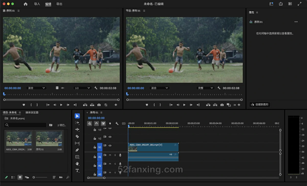Viewport: 307px width, 186px height.
Task: Export frame from Program monitor camera icon
Action: coord(222,105)
